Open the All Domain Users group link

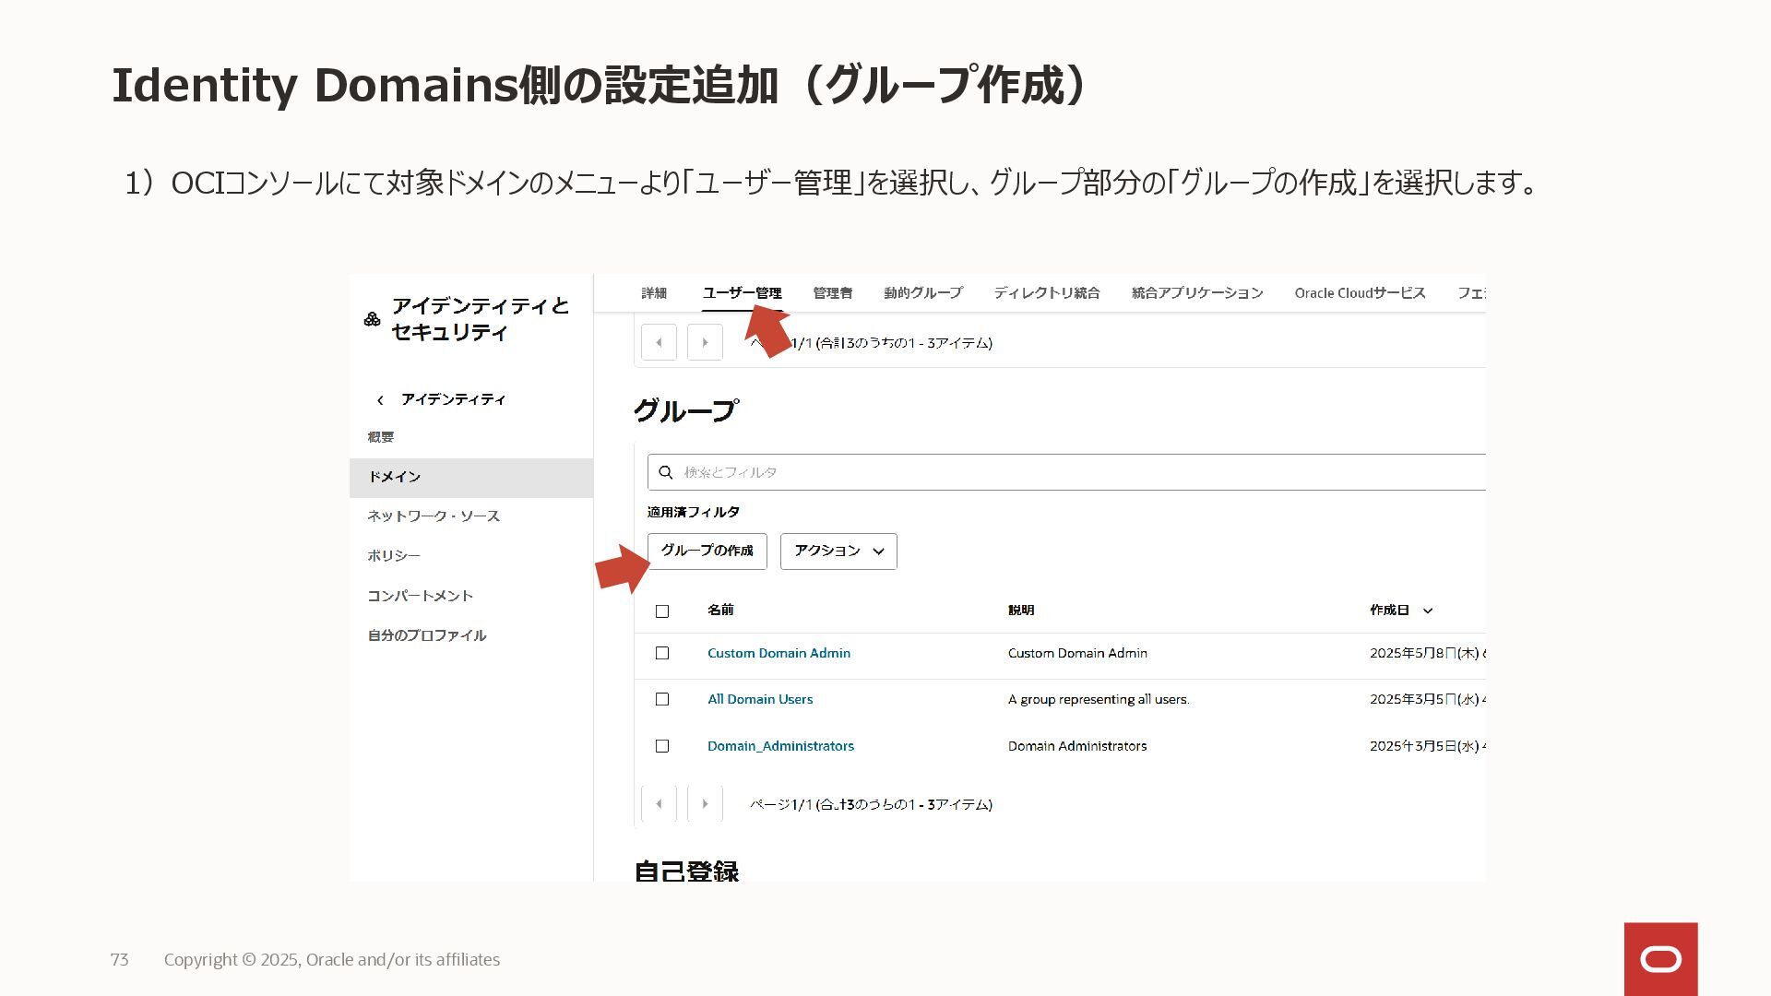(760, 699)
